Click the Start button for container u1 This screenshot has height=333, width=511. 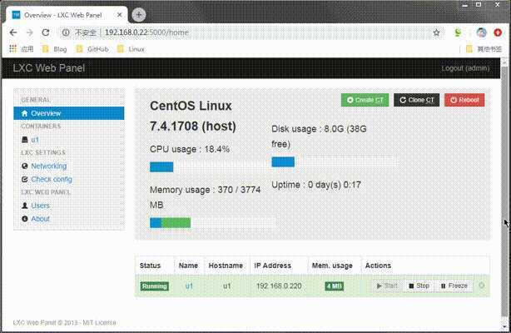pos(387,286)
